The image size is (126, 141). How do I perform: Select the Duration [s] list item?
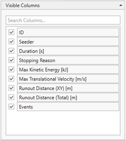(x=68, y=51)
